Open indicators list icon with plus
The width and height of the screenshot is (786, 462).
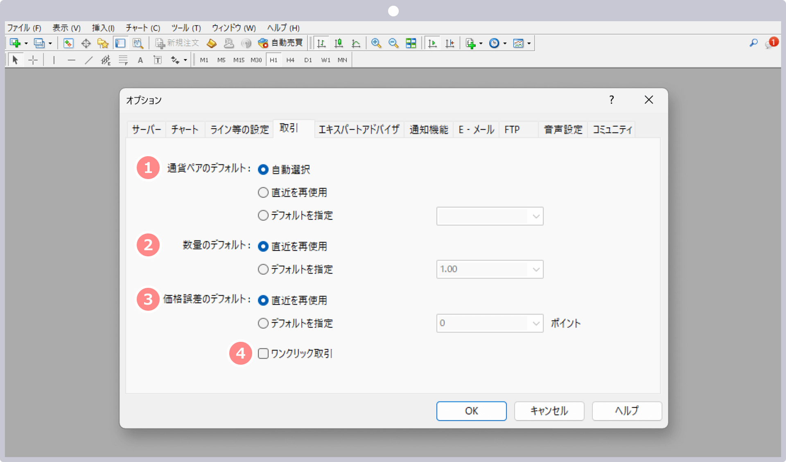pos(471,43)
